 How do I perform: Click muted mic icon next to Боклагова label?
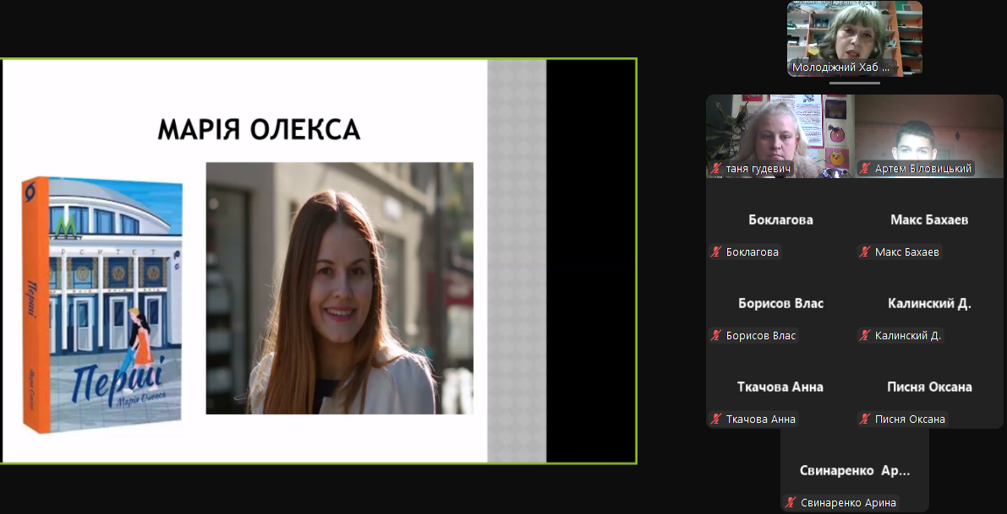click(x=716, y=252)
